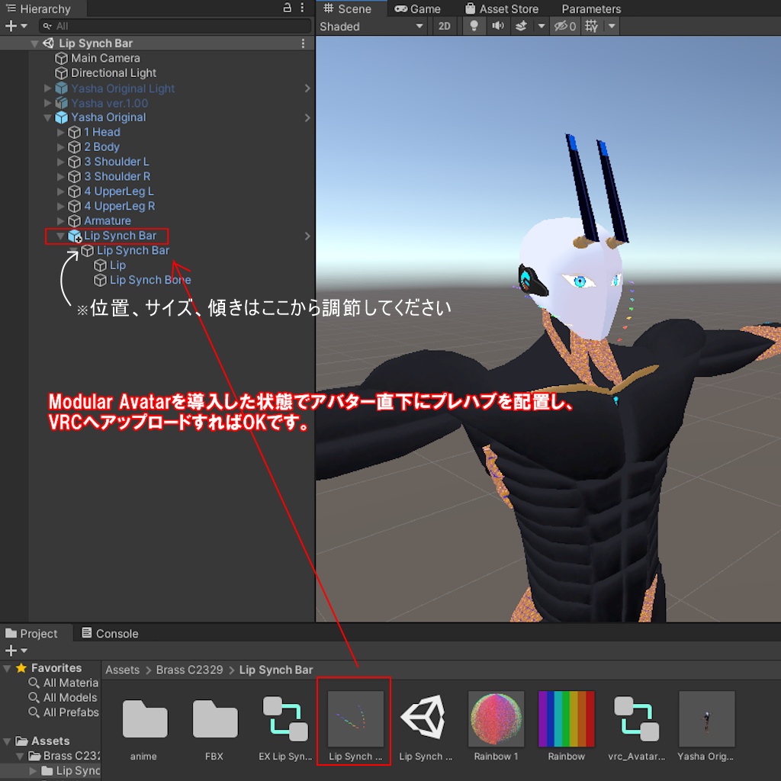Select the Lip Synch prefab thumbnail
Image resolution: width=781 pixels, height=781 pixels.
(x=355, y=720)
